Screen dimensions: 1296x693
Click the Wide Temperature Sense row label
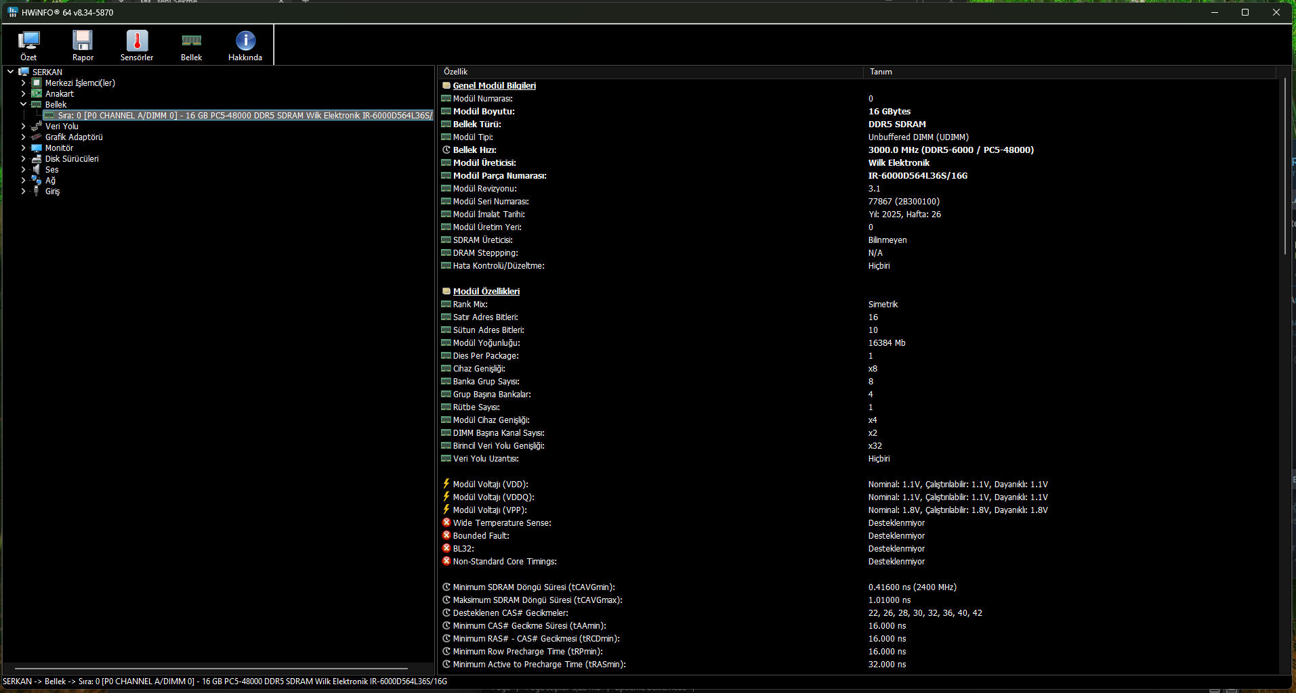[x=502, y=522]
